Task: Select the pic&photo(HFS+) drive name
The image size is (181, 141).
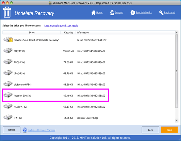Action: pos(23,85)
